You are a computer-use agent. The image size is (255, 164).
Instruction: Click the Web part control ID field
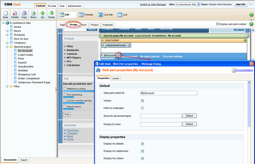[169, 93]
